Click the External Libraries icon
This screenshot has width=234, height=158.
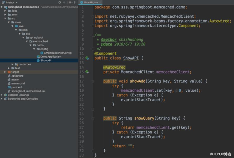[6, 95]
